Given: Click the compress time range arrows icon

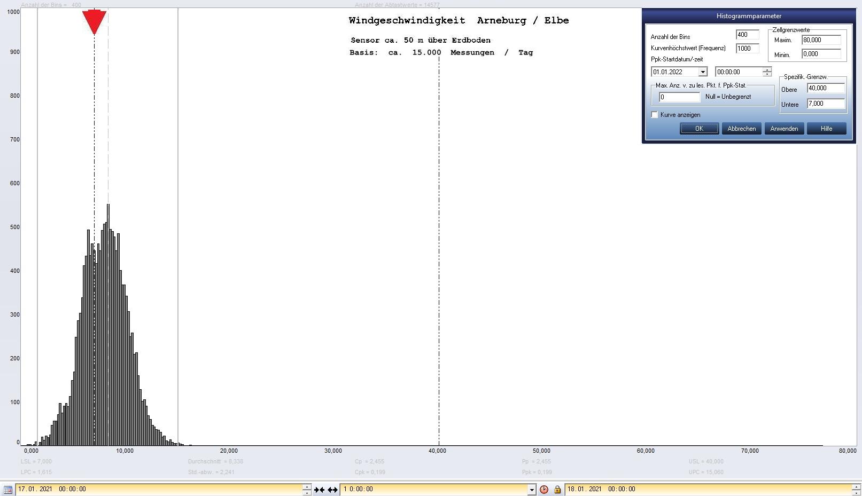Looking at the screenshot, I should 320,490.
